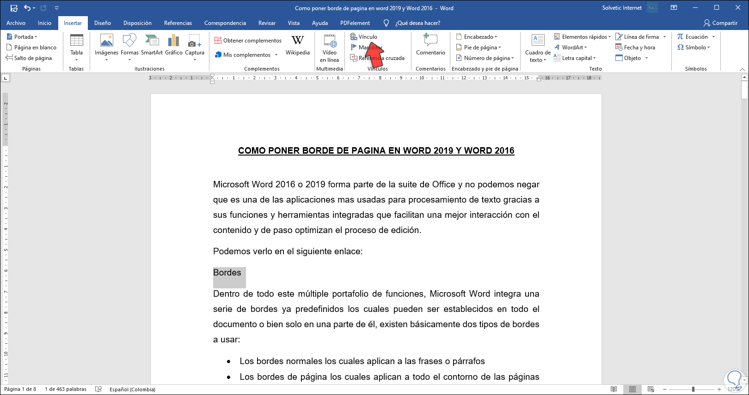749x395 pixels.
Task: Click the 1 de 463 palabras word count
Action: [x=66, y=389]
